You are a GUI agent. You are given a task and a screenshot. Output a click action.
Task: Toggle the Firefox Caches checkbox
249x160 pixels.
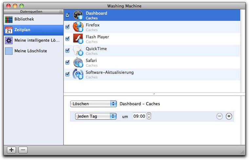(67, 27)
